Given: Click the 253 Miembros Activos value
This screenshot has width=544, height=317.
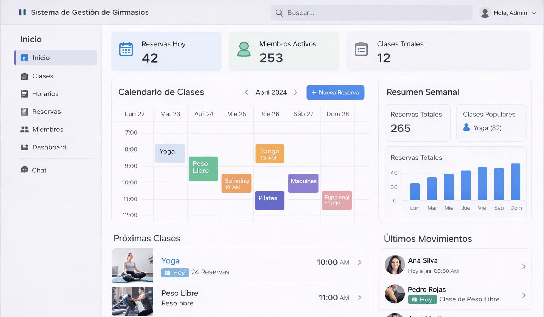Looking at the screenshot, I should (271, 58).
